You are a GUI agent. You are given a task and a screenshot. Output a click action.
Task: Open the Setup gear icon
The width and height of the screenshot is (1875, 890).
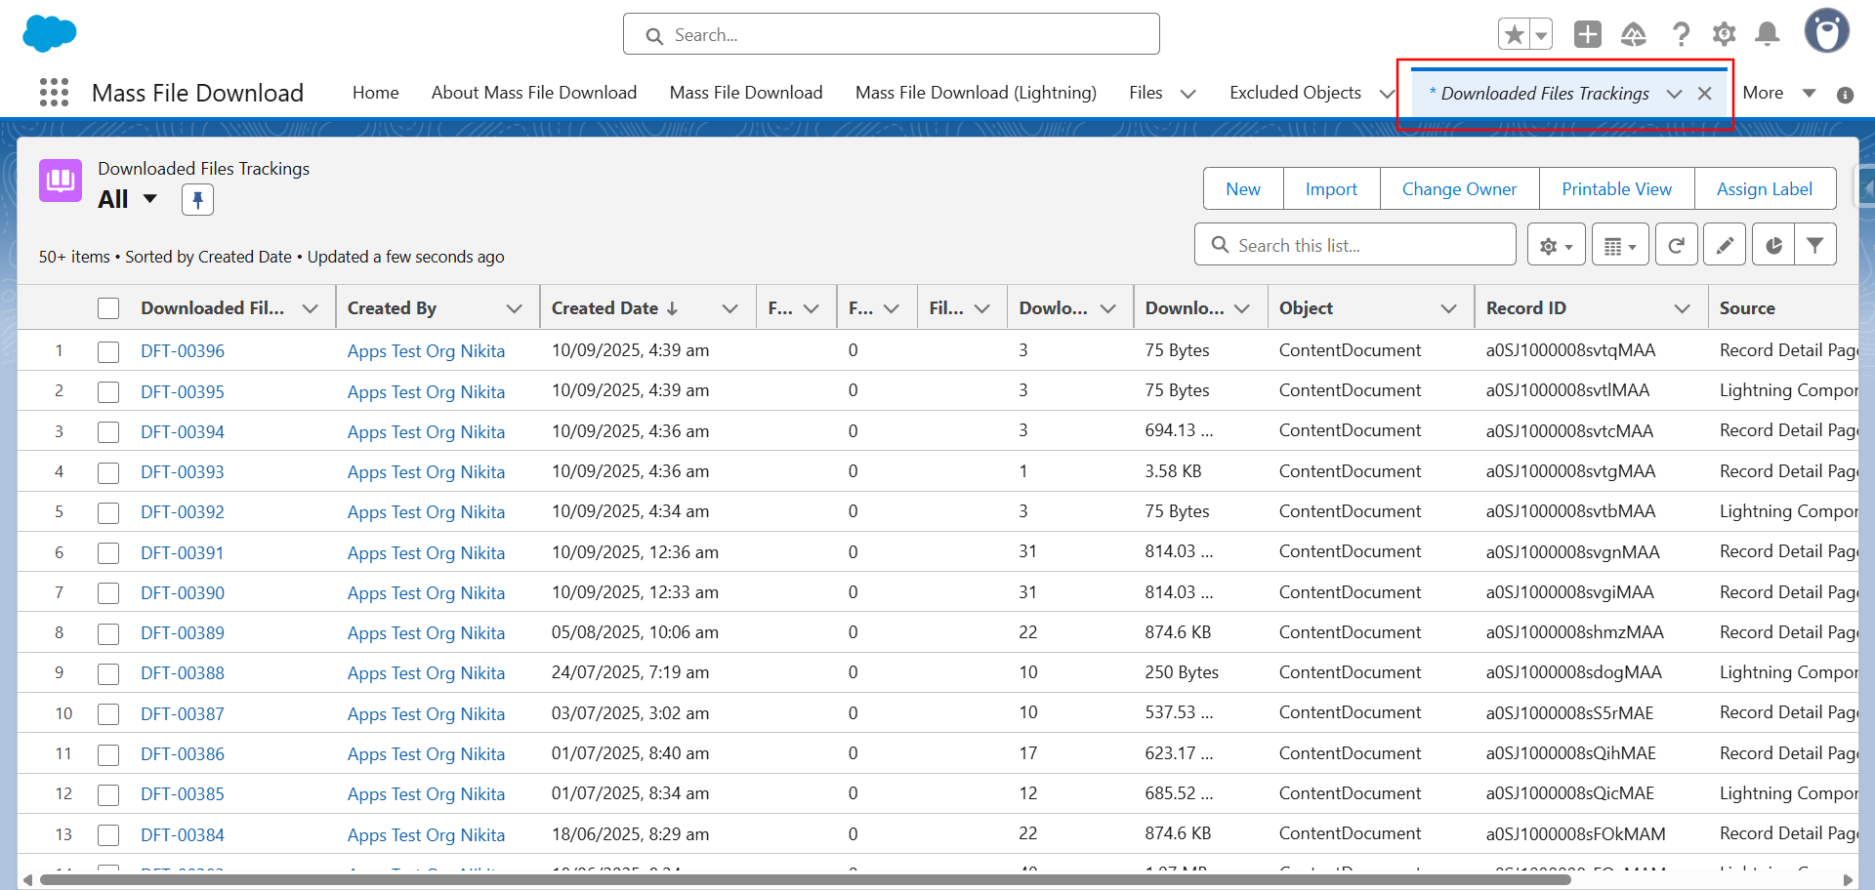(1725, 35)
